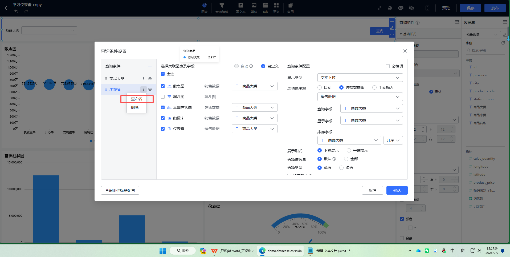510x257 pixels.
Task: Open 查询组件级联配置 settings
Action: click(x=120, y=190)
